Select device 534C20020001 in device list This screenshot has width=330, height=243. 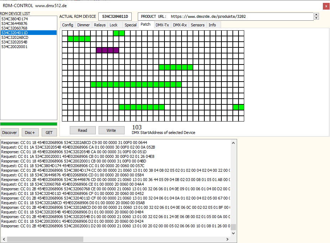(x=15, y=47)
